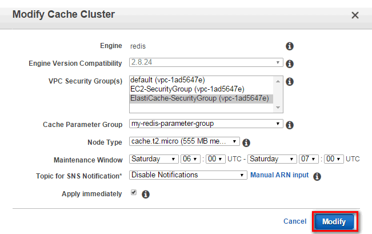Select default (vpc-1ad5647e) security group
The image size is (372, 234).
click(x=201, y=80)
